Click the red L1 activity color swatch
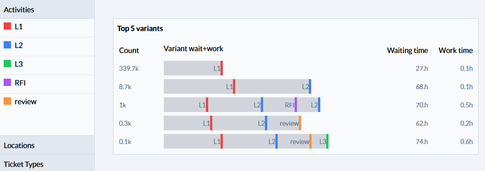This screenshot has width=485, height=171. point(7,26)
